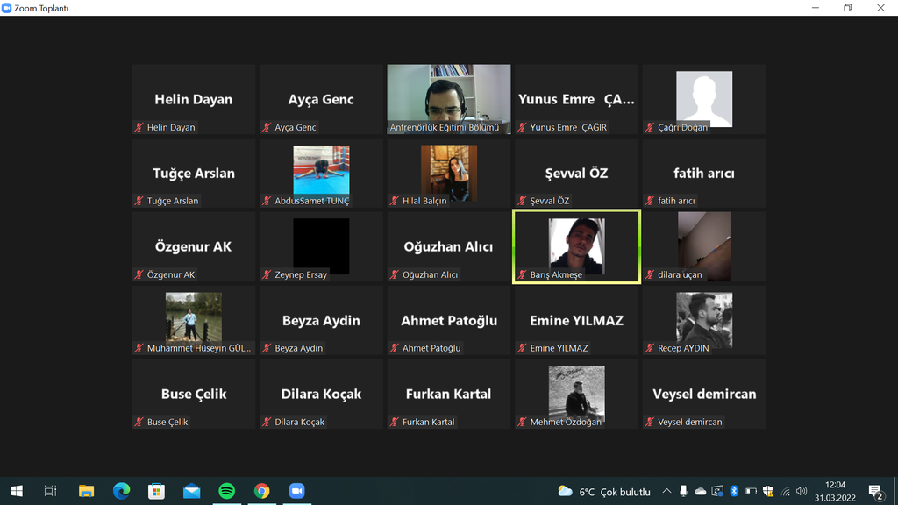The height and width of the screenshot is (505, 898).
Task: Open the Wi-Fi network panel
Action: point(786,491)
